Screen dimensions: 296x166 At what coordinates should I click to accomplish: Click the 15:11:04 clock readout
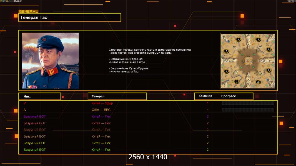point(18,1)
